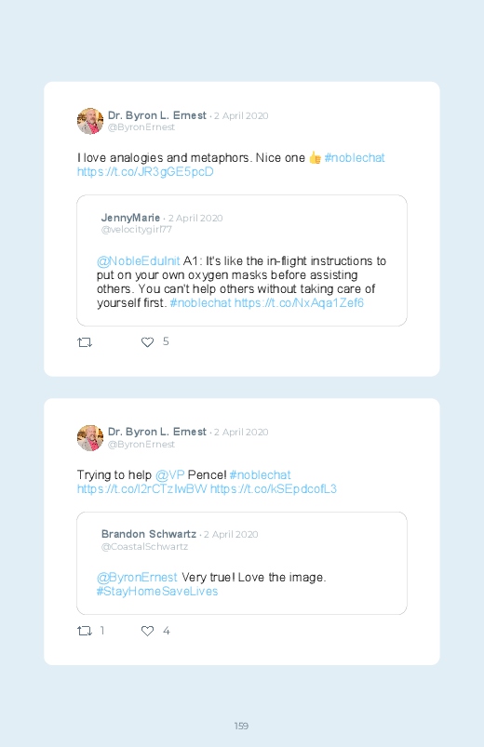Like the second tweet with the heart icon

point(147,631)
